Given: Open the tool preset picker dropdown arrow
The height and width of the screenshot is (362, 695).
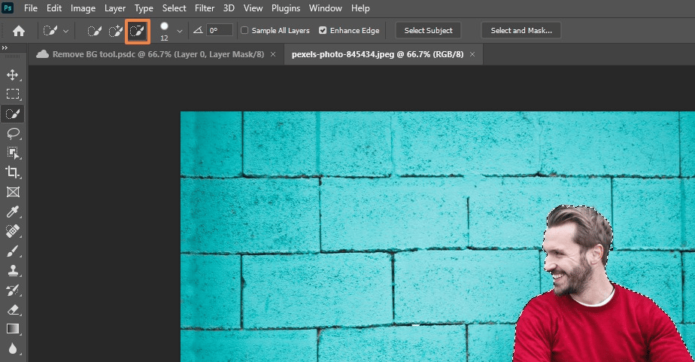Looking at the screenshot, I should 66,31.
